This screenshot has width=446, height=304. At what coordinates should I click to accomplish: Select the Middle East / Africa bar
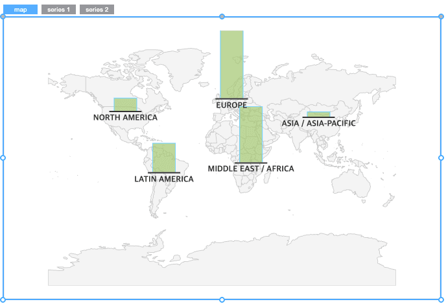(251, 134)
